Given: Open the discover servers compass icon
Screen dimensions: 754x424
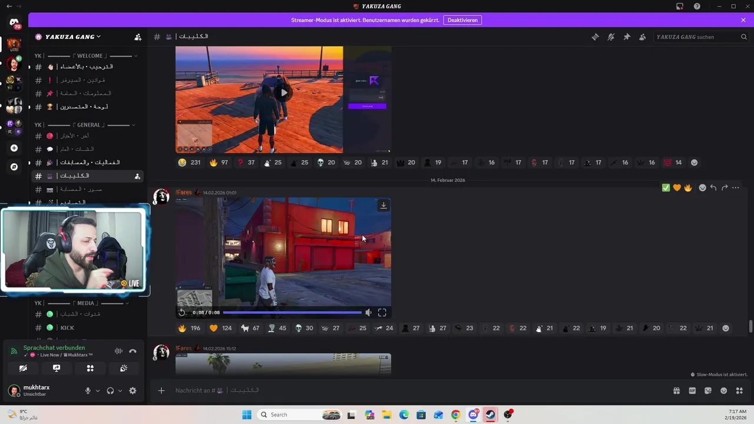Looking at the screenshot, I should pyautogui.click(x=14, y=167).
